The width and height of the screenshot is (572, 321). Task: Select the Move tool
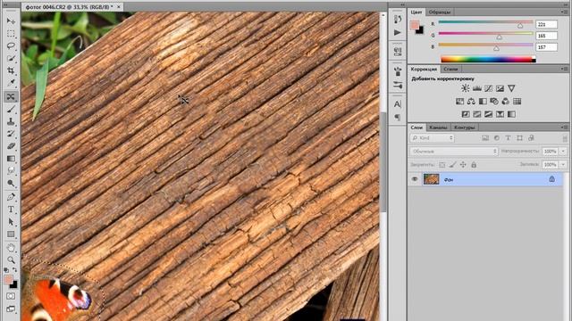pos(11,21)
